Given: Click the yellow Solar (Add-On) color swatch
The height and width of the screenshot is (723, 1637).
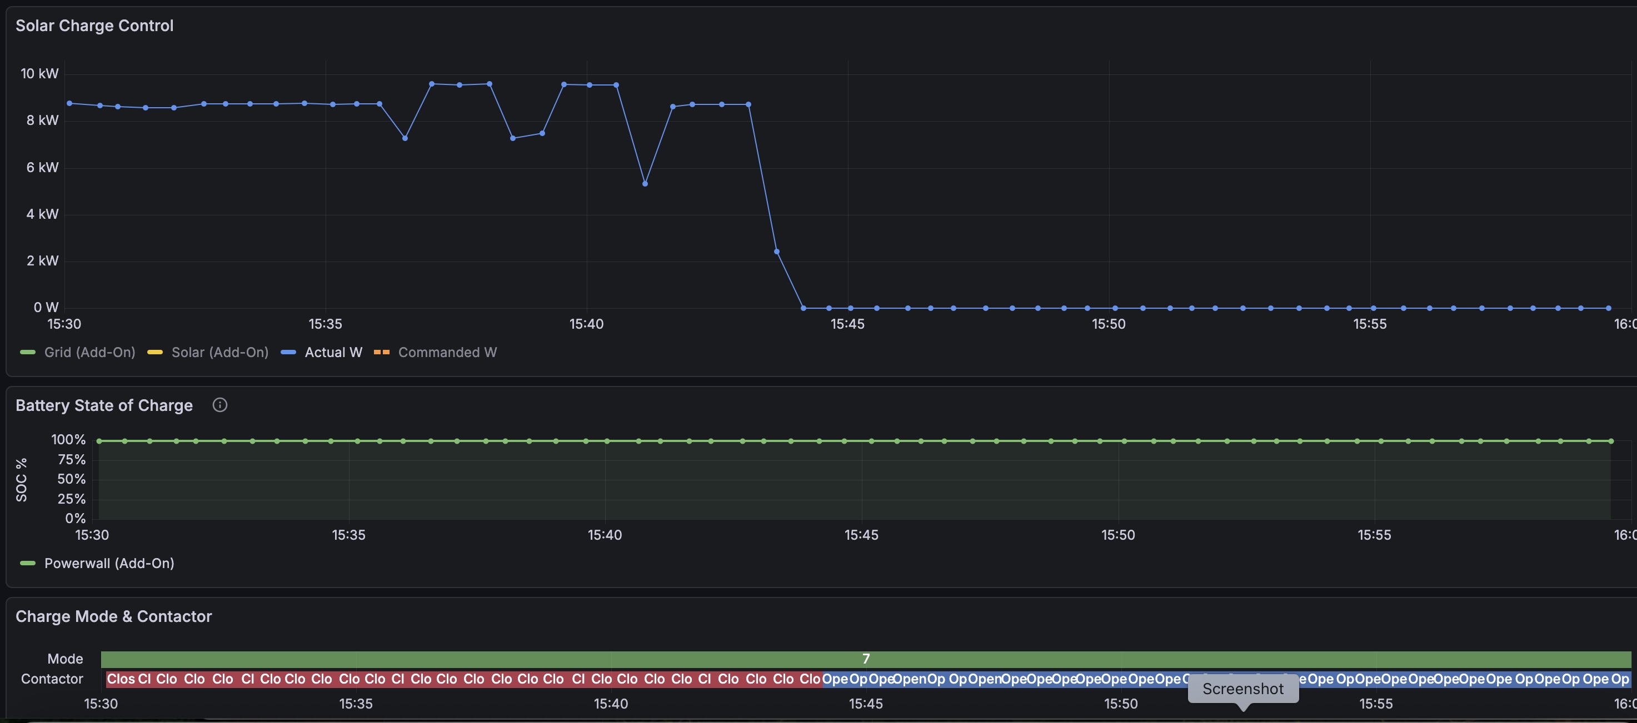Looking at the screenshot, I should click(155, 352).
